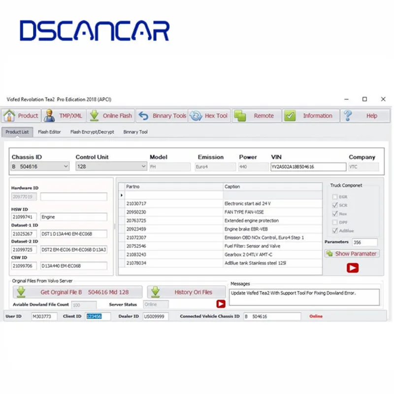394x394 pixels.
Task: Click Dataset-1 ID number field
Action: click(x=24, y=234)
